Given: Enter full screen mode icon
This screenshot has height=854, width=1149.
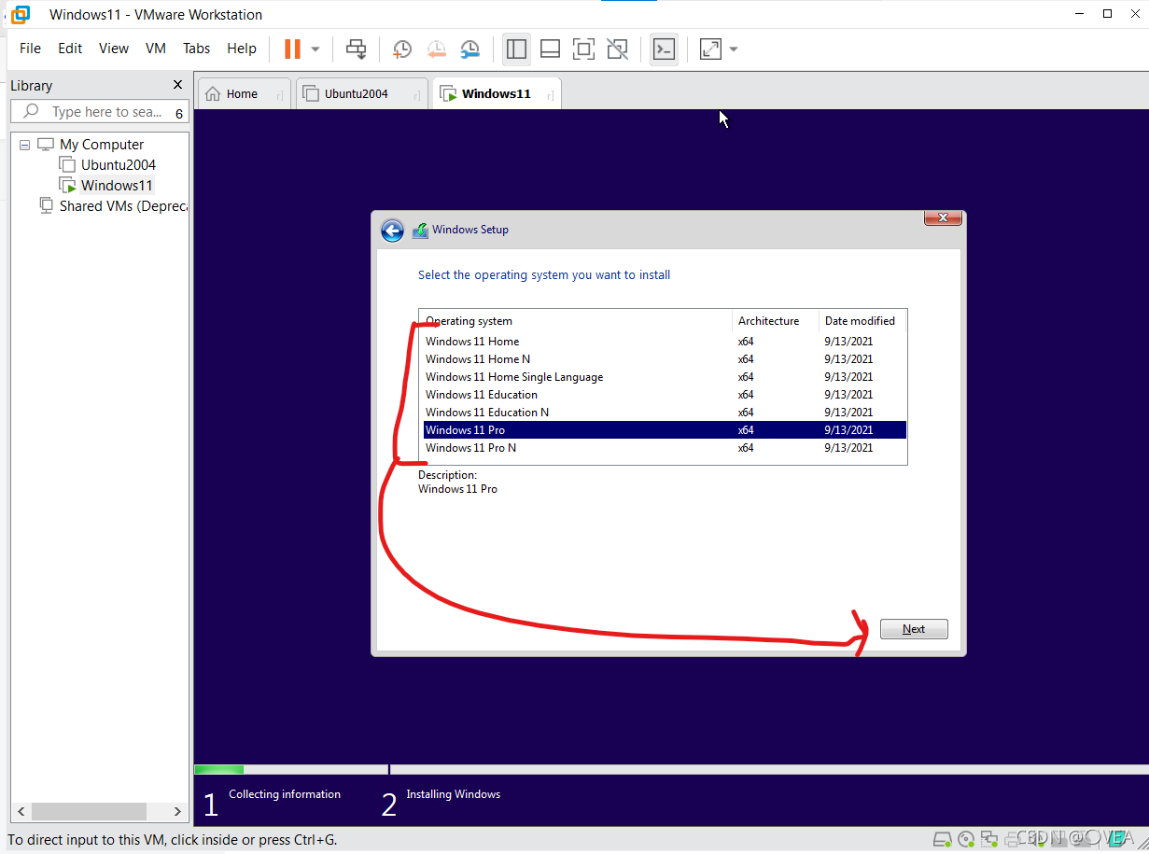Looking at the screenshot, I should [x=583, y=49].
